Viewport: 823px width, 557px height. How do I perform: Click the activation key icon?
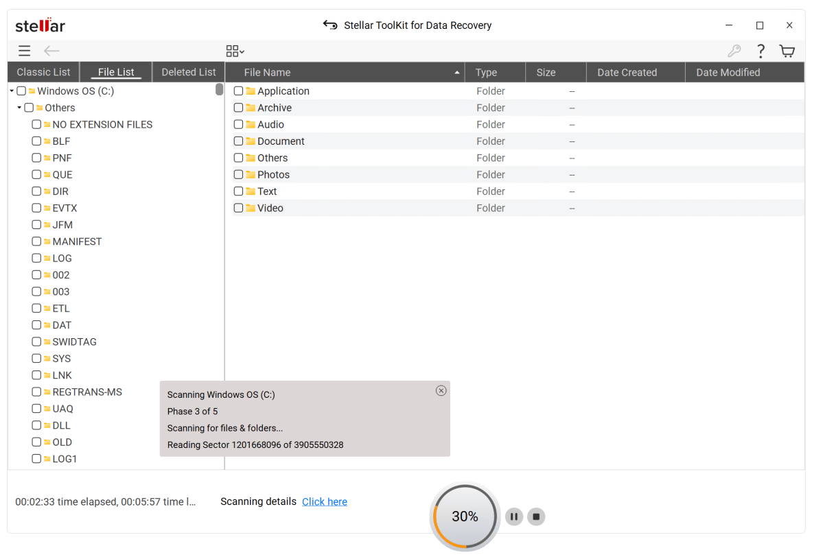click(x=734, y=51)
